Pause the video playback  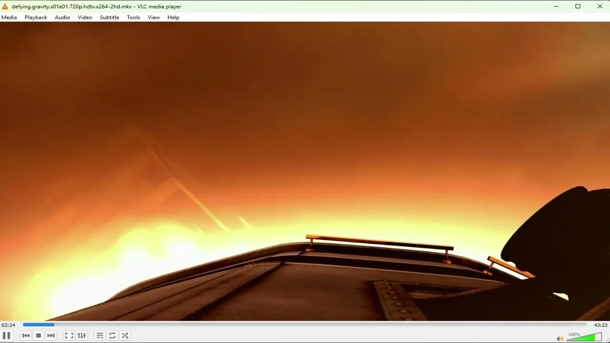point(7,335)
